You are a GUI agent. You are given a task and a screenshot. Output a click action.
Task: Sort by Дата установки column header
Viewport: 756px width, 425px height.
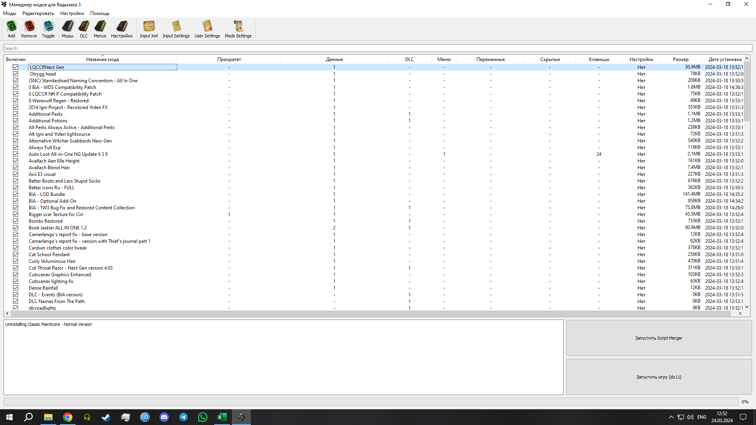point(724,59)
